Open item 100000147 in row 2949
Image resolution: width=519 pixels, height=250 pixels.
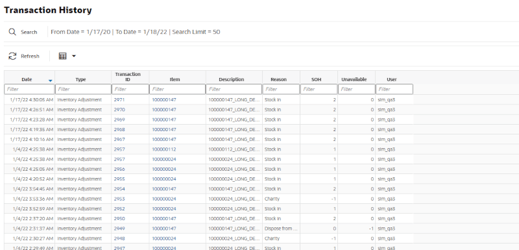[x=164, y=229]
